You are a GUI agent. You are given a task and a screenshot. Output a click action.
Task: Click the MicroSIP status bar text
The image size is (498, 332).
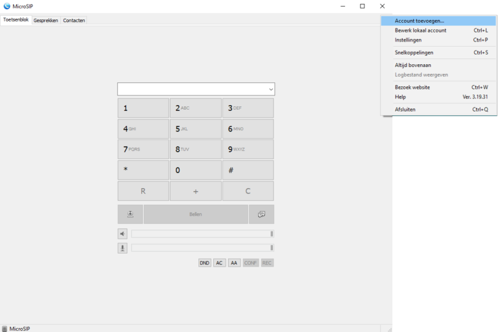tap(19, 329)
